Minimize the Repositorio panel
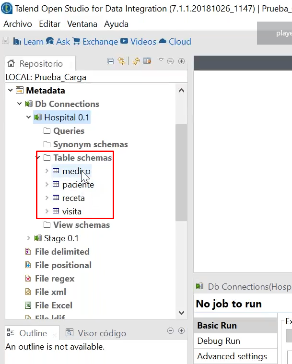The width and height of the screenshot is (292, 364). [170, 61]
